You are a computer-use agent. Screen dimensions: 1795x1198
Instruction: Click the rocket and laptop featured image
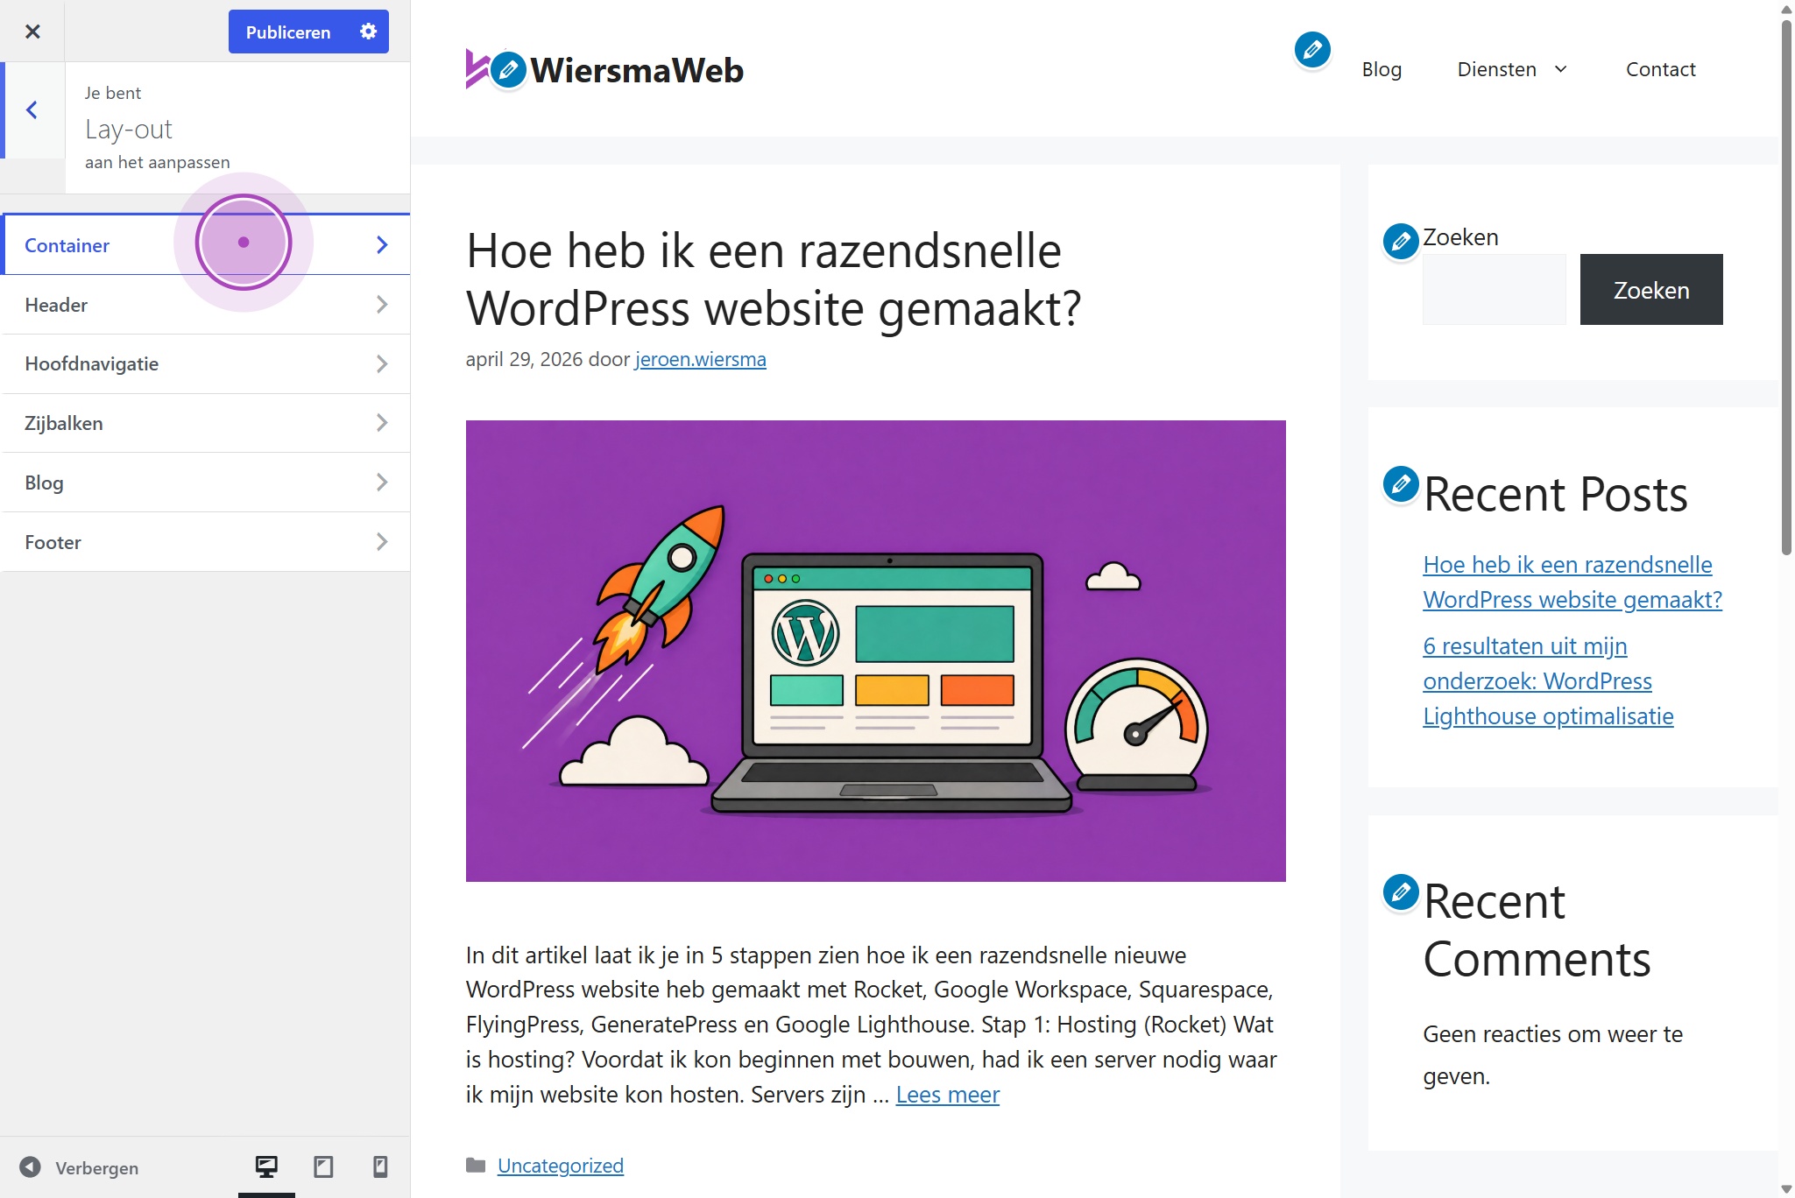click(x=876, y=651)
